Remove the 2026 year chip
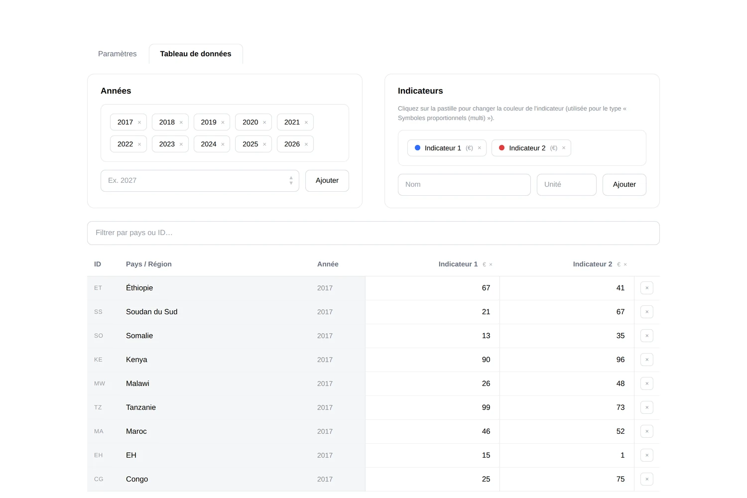The image size is (747, 498). 306,144
